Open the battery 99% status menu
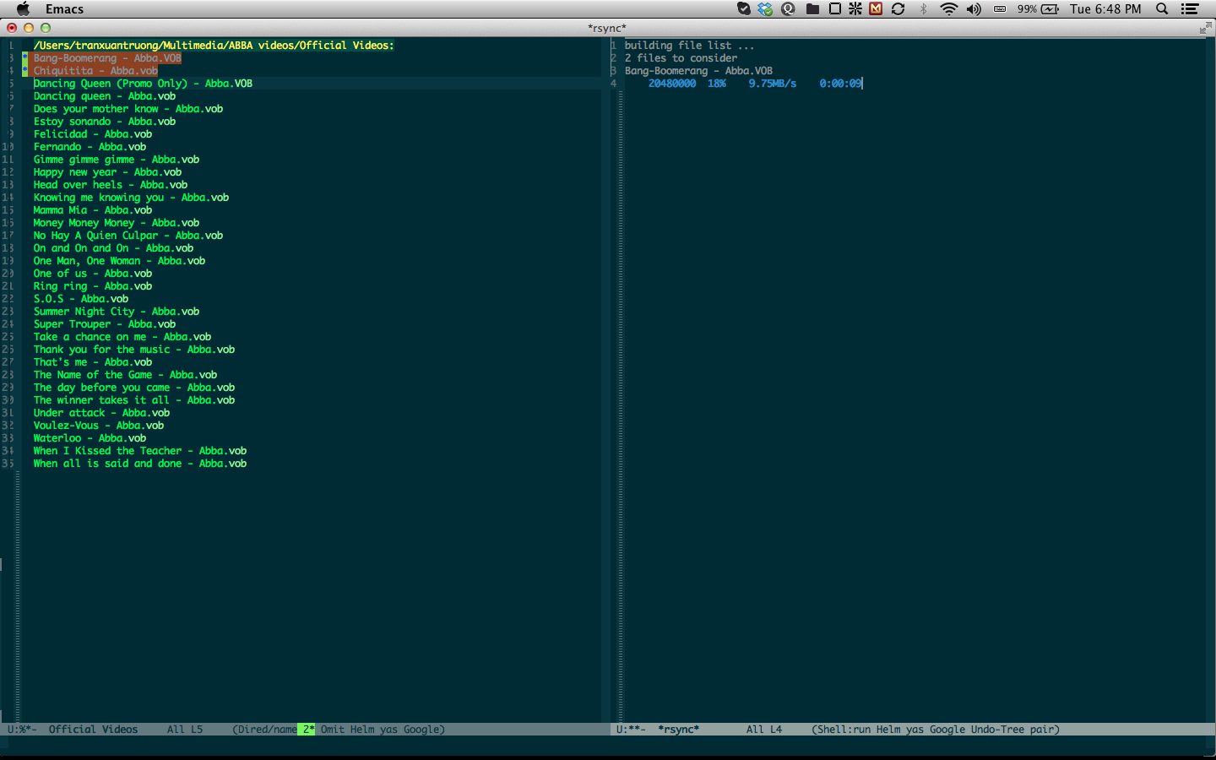This screenshot has height=760, width=1216. click(1038, 8)
